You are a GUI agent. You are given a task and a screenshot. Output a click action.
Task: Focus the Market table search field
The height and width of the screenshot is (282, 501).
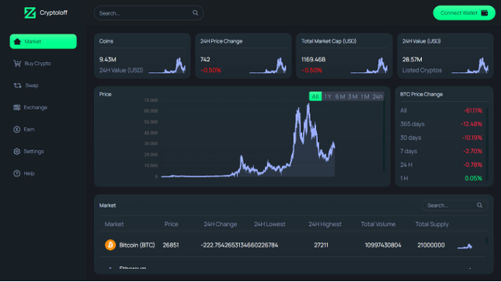(454, 205)
